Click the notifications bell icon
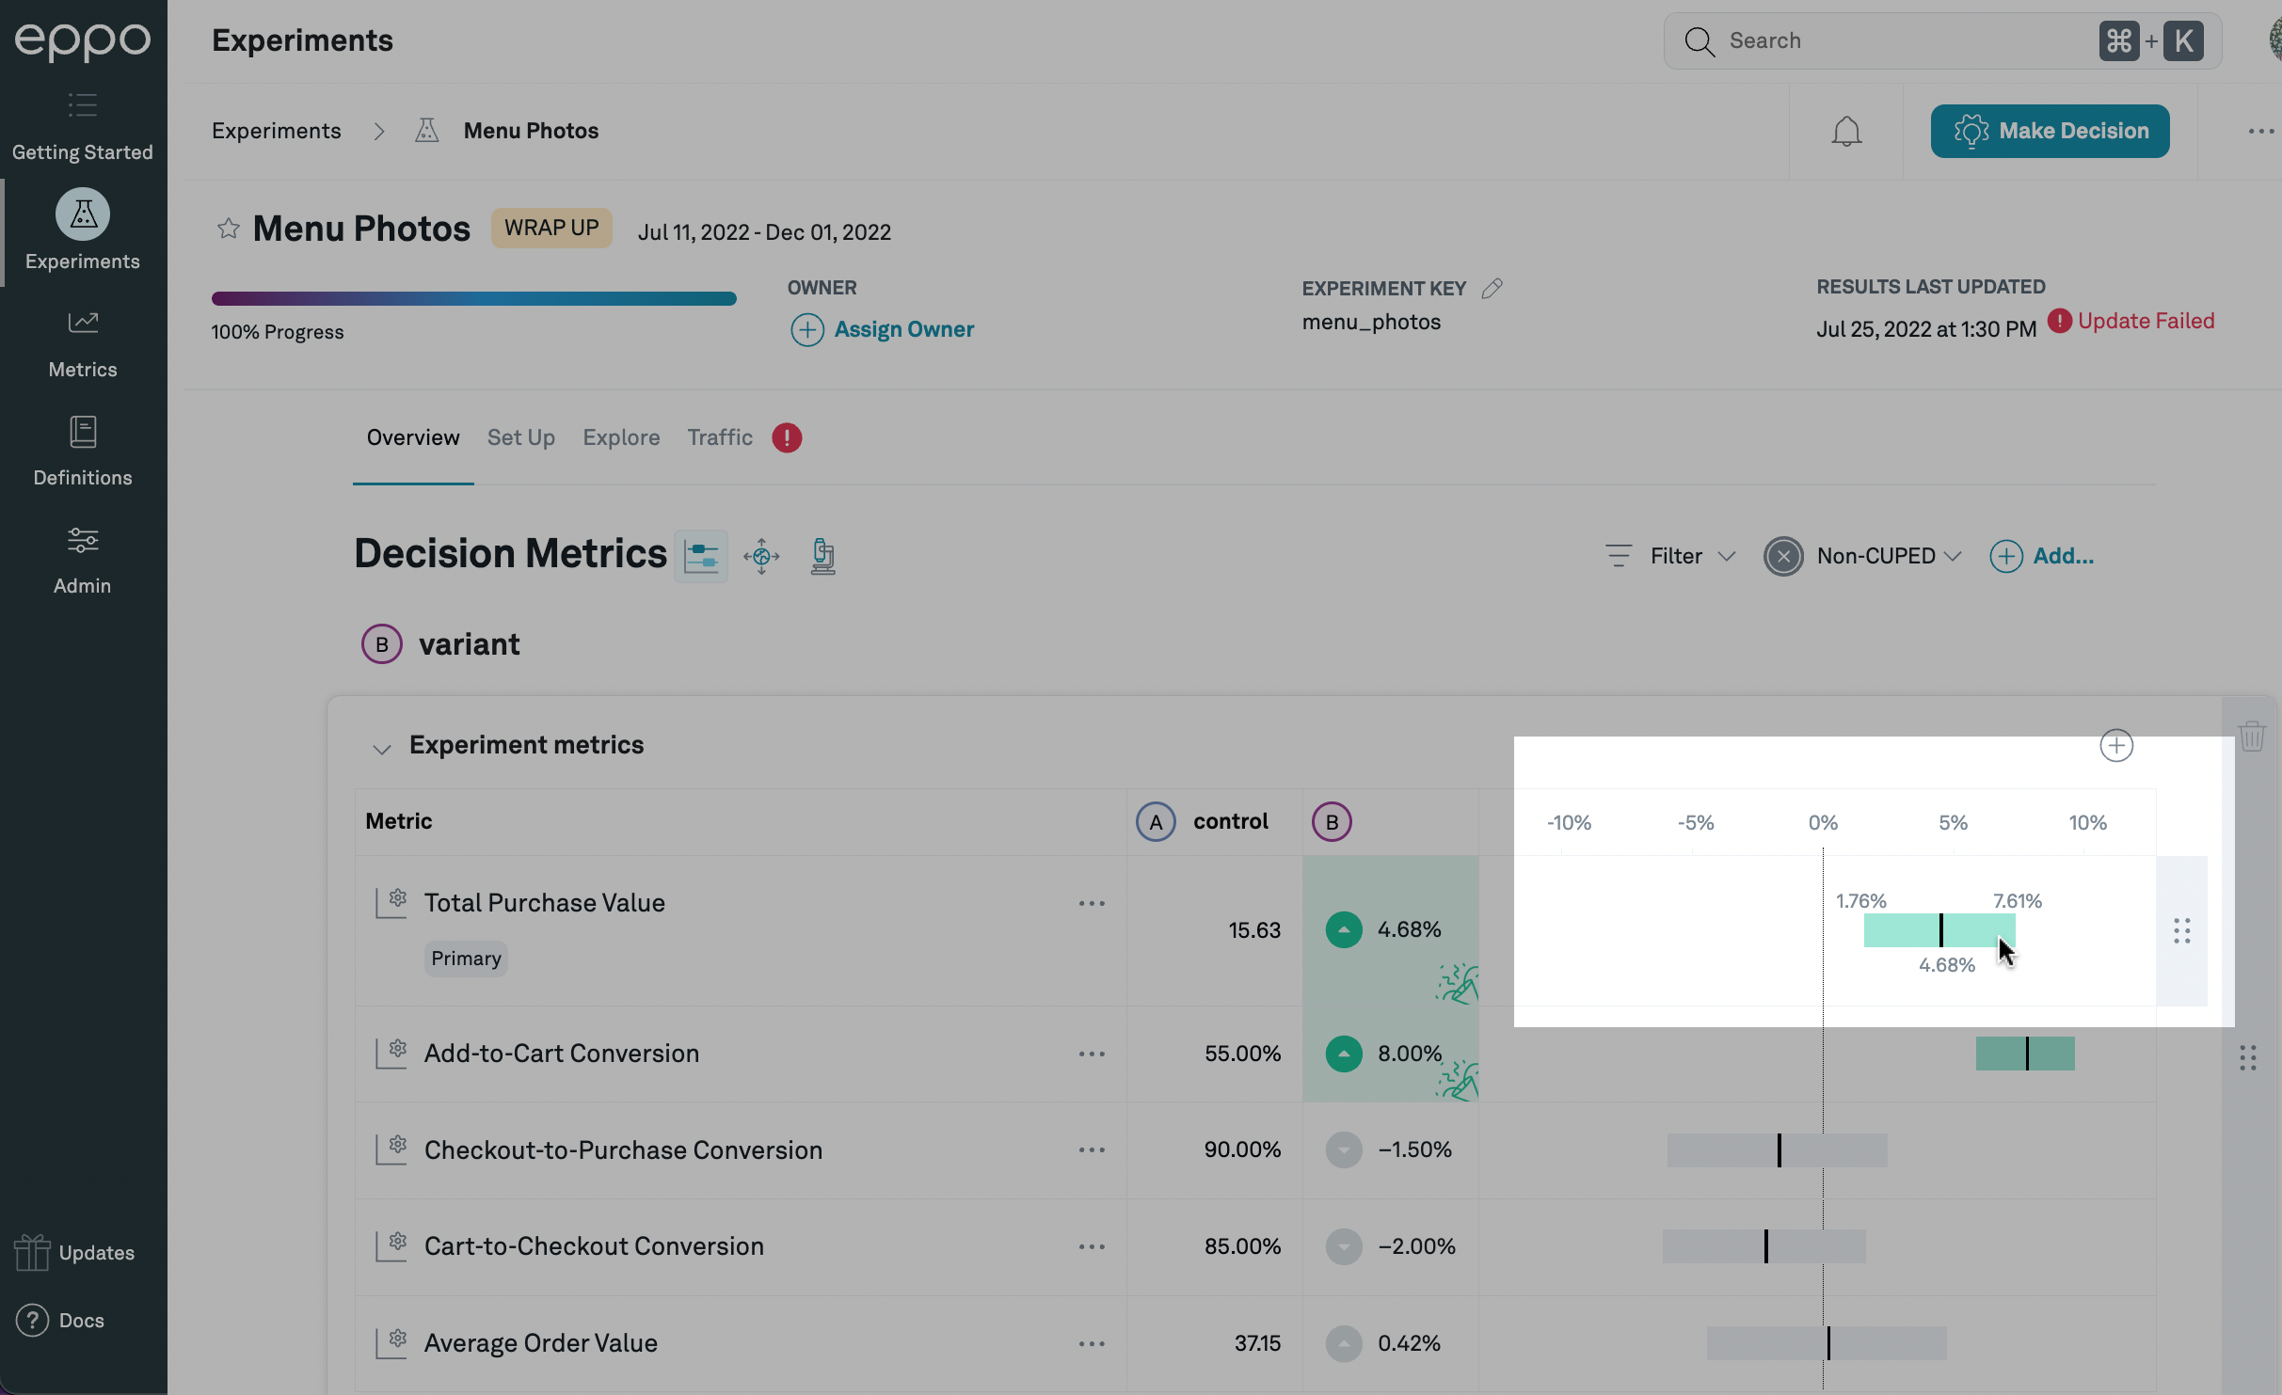The width and height of the screenshot is (2282, 1395). [x=1845, y=132]
